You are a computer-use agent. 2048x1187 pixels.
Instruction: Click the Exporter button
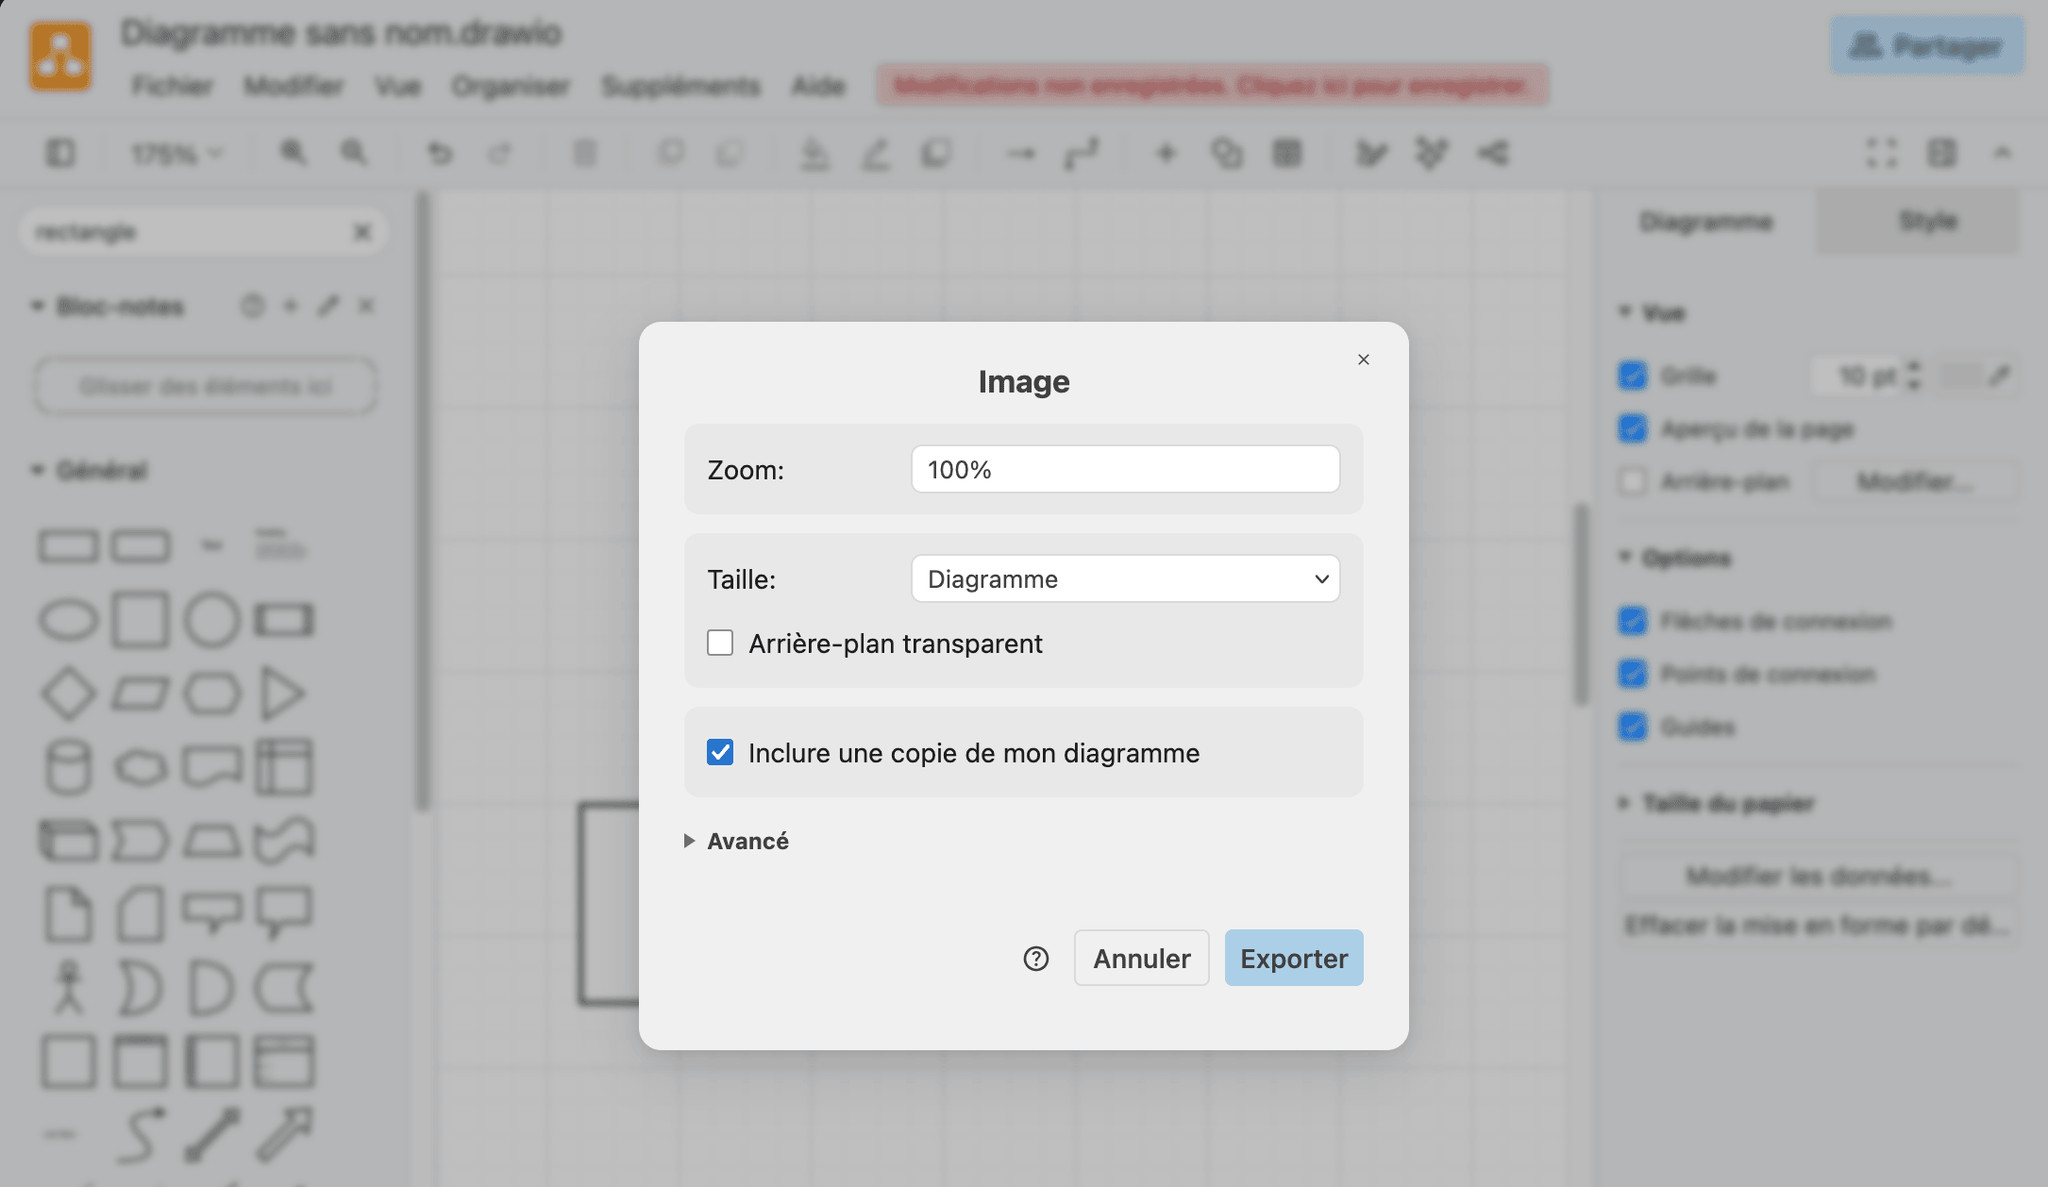(1294, 958)
